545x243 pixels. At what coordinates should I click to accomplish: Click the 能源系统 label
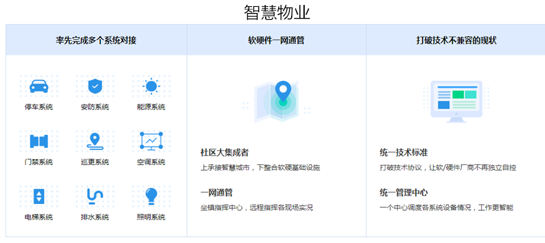click(151, 107)
